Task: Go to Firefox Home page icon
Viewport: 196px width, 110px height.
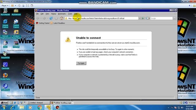Action: click(x=61, y=18)
